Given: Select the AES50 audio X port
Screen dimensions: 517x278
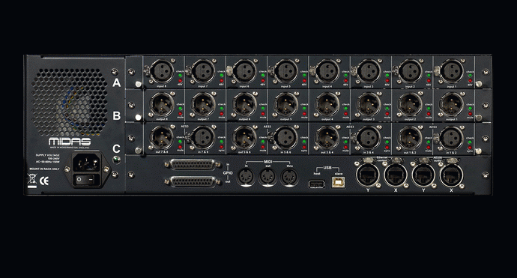Looking at the screenshot, I should coord(451,175).
